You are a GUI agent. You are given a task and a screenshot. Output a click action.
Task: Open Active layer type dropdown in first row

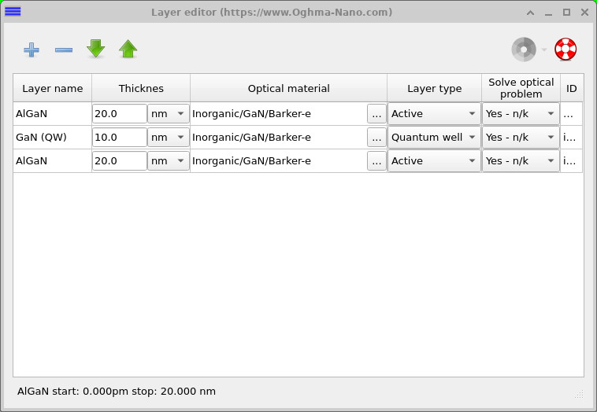(434, 114)
